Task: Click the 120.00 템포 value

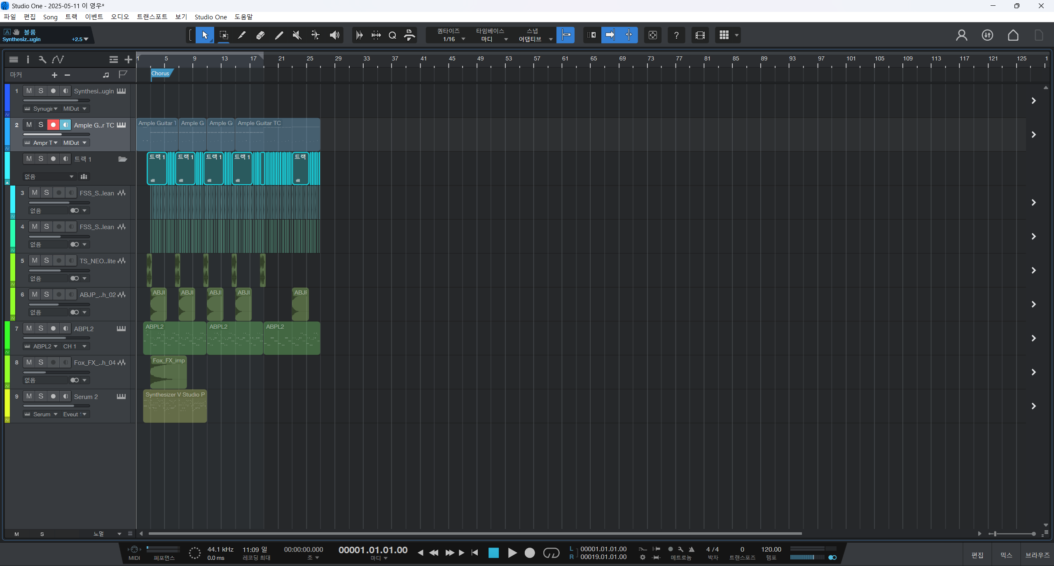Action: pyautogui.click(x=771, y=549)
